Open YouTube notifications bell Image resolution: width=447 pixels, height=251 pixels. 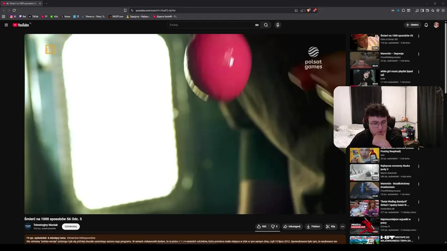(426, 25)
